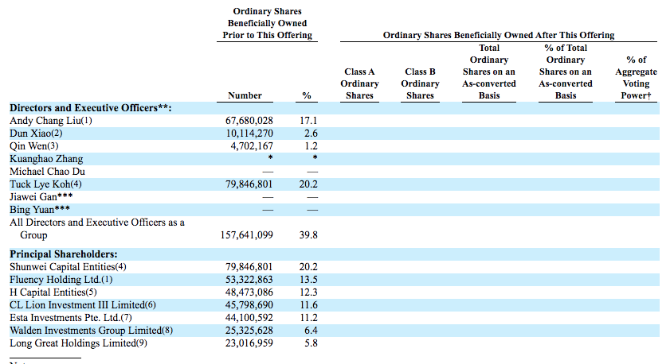Select the number 45,798,690
Viewport: 670px width, 364px height.
[x=249, y=305]
